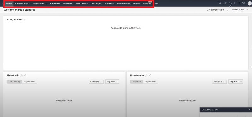Image resolution: width=252 pixels, height=117 pixels.
Task: Open the setup tools icon
Action: tap(243, 3)
